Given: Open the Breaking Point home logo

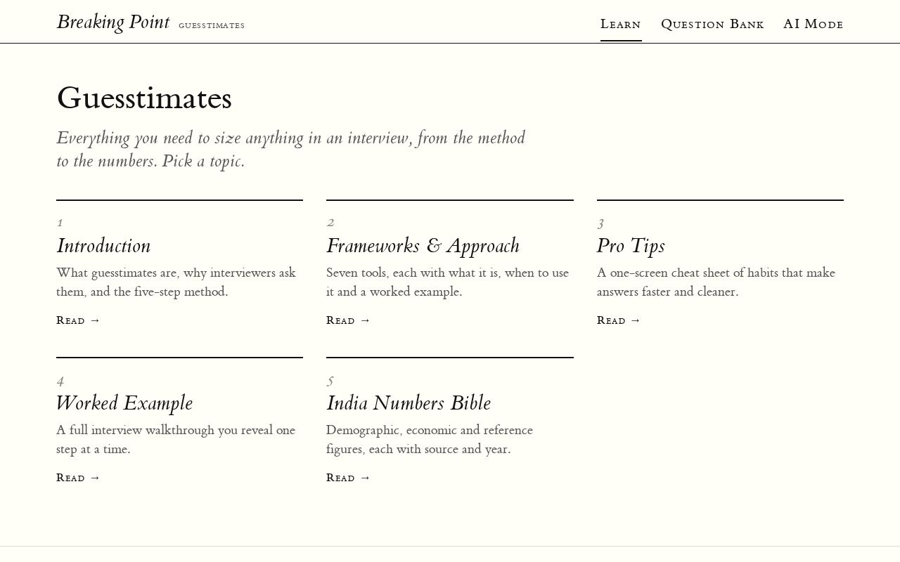Looking at the screenshot, I should pos(112,22).
